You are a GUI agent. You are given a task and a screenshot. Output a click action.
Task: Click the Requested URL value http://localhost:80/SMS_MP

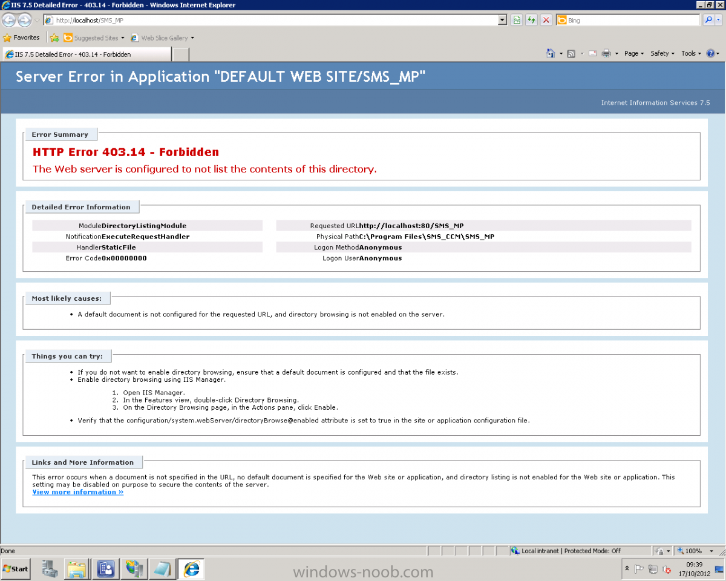tap(411, 226)
